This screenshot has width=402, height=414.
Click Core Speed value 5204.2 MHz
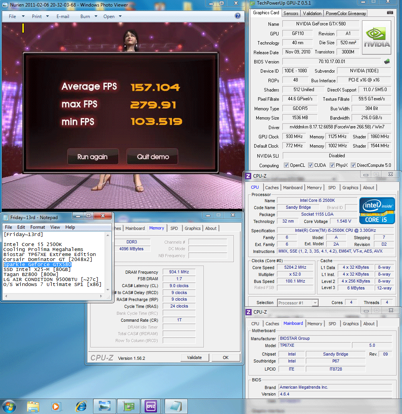[x=295, y=268]
